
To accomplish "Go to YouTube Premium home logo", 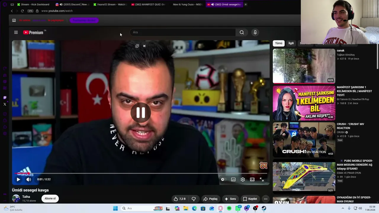I will (x=33, y=33).
